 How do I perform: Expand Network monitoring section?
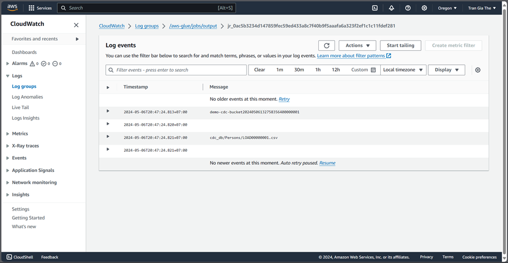[7, 182]
